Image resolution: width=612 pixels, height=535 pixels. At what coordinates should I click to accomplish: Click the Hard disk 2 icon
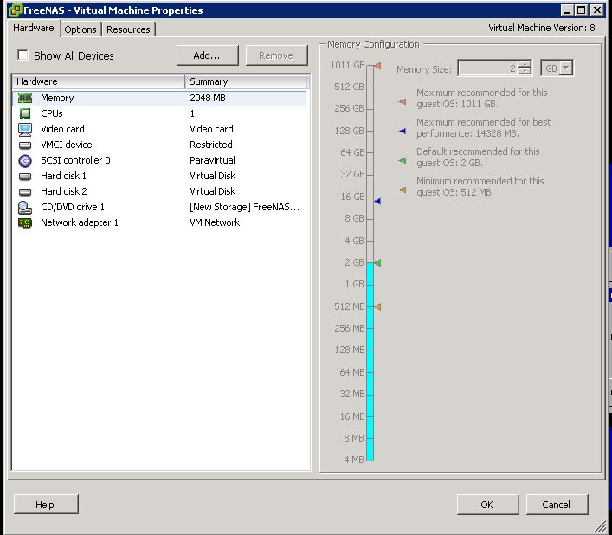tap(25, 192)
